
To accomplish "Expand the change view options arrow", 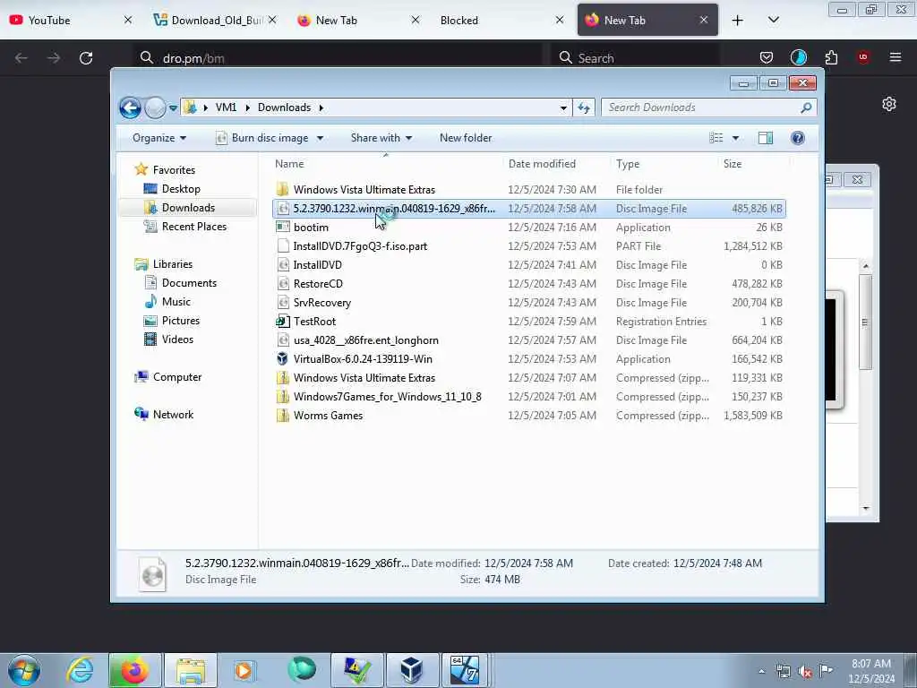I will click(736, 138).
